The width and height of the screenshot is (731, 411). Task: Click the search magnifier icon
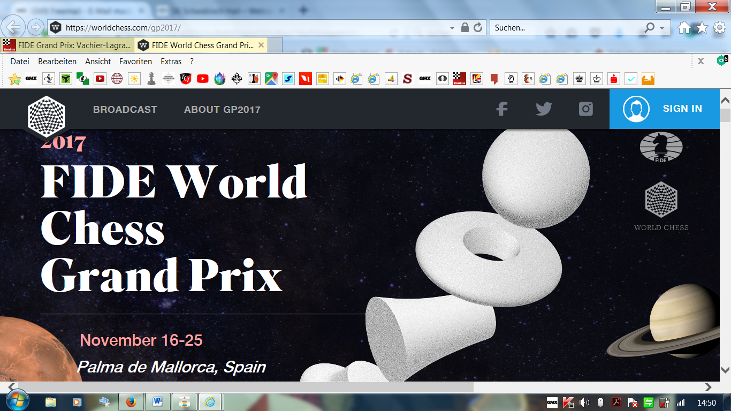coord(650,27)
